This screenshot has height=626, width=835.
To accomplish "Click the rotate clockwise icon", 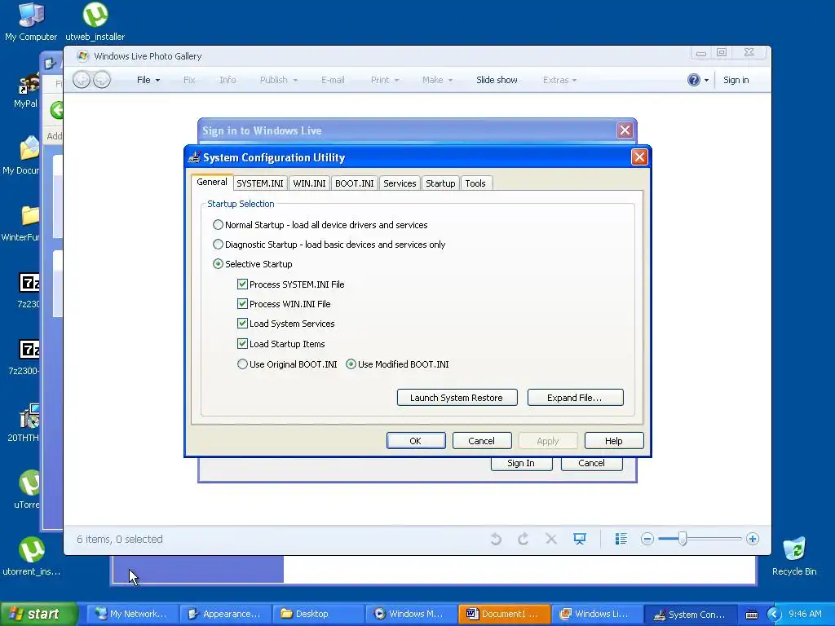I will click(523, 540).
